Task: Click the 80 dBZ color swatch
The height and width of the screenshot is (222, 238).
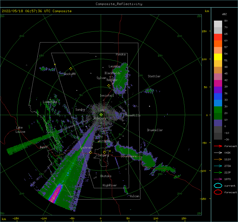Action: click(218, 24)
